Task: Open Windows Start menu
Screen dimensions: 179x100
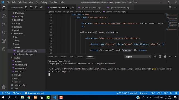Action: (x=3, y=97)
